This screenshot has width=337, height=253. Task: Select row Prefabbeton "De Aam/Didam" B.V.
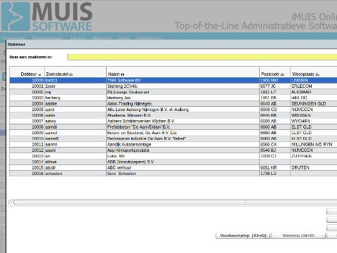[x=173, y=127]
